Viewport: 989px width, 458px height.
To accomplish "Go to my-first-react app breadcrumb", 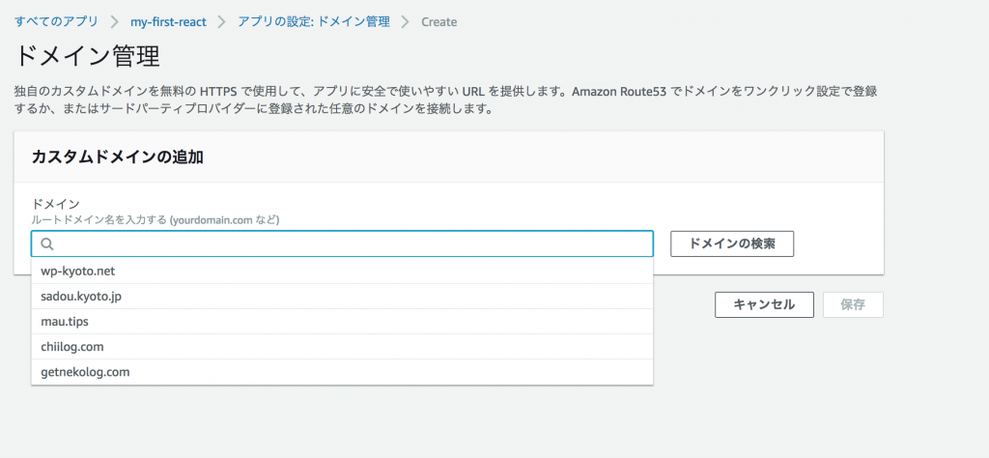I will click(168, 22).
